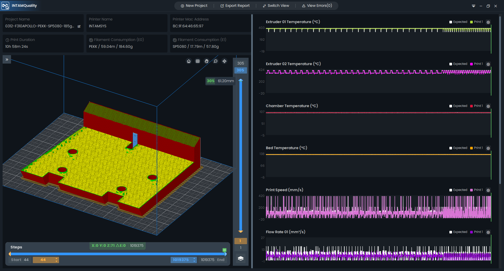Screen dimensions: 504x271
Task: Open the title bar dropdown arrow menu
Action: coord(474,6)
